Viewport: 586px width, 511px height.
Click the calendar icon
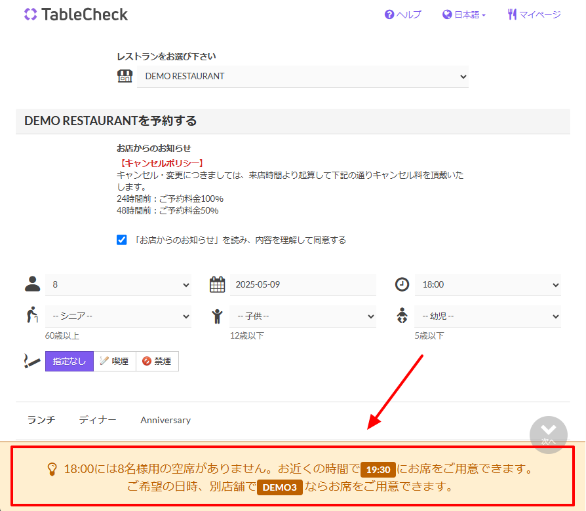[217, 284]
